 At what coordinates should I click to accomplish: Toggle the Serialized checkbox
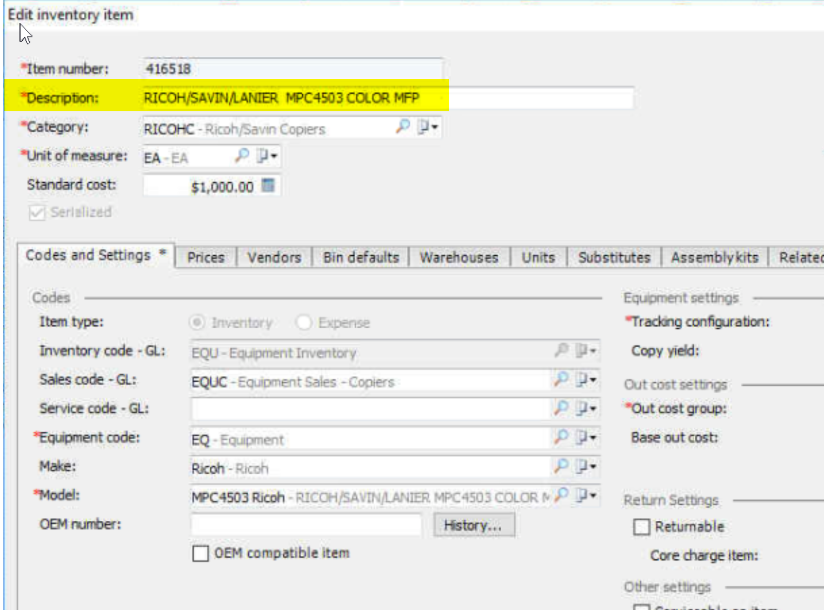pos(37,213)
